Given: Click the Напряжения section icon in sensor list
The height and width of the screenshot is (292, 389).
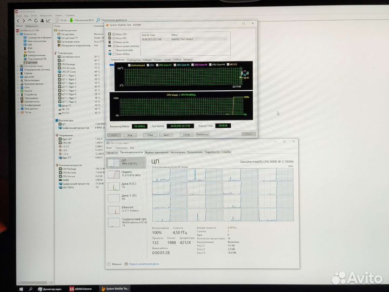Looking at the screenshot, I should (x=57, y=135).
